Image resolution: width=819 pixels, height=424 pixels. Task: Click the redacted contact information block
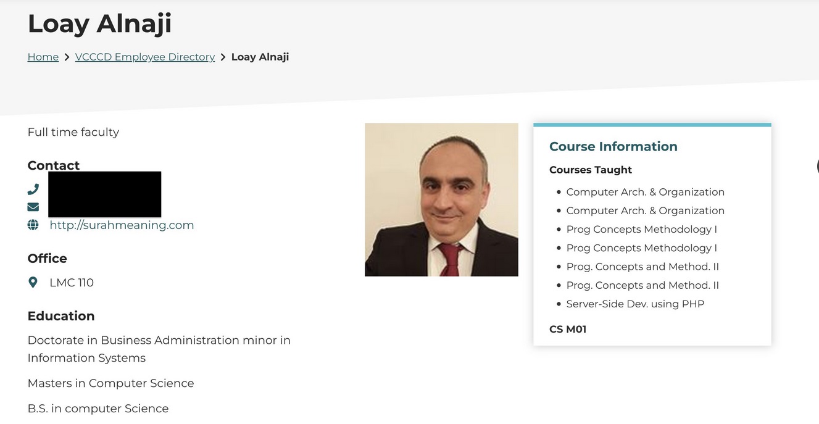pyautogui.click(x=105, y=194)
